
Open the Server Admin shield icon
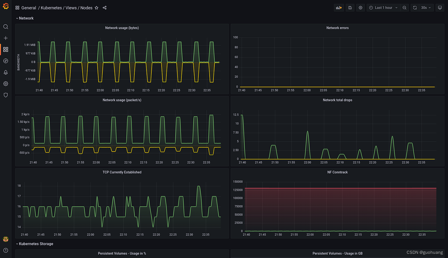5,95
